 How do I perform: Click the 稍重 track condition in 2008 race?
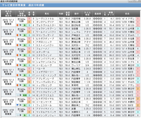(x=25, y=95)
